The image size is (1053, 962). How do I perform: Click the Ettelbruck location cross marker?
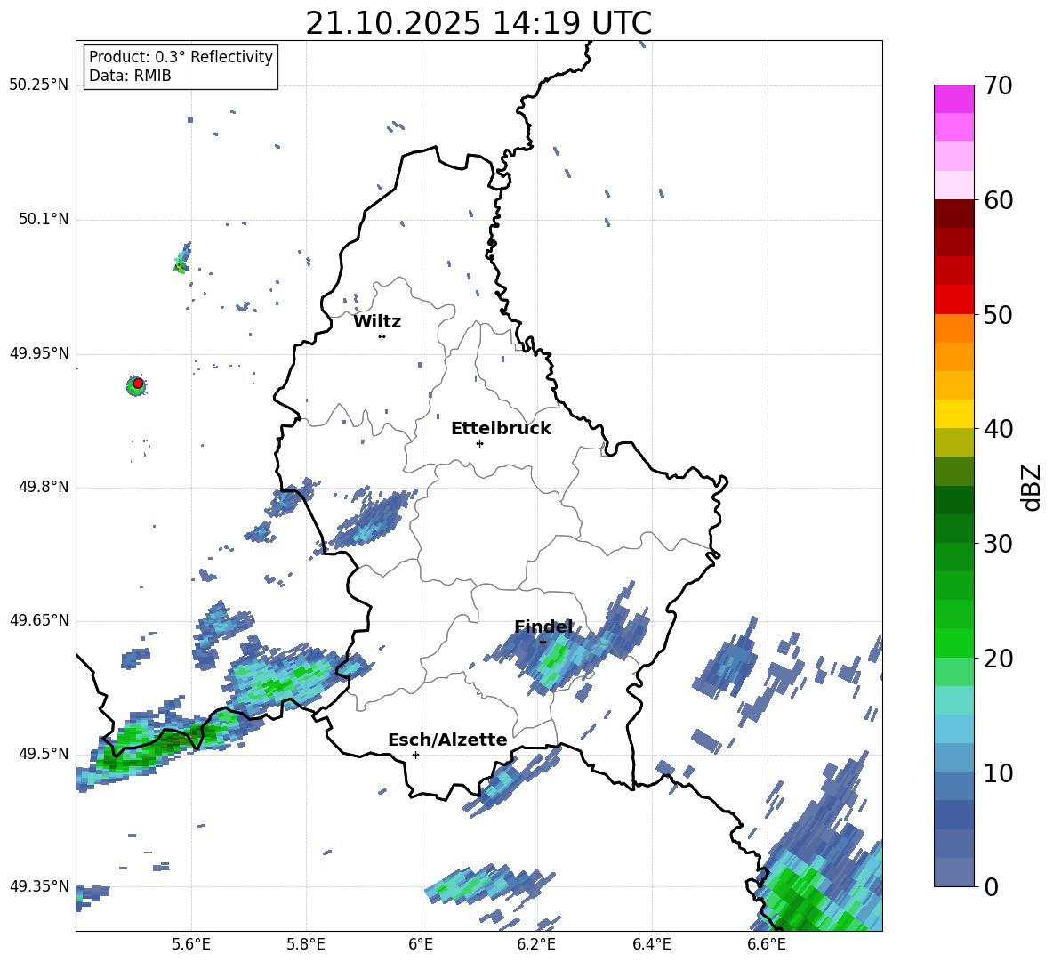[479, 443]
